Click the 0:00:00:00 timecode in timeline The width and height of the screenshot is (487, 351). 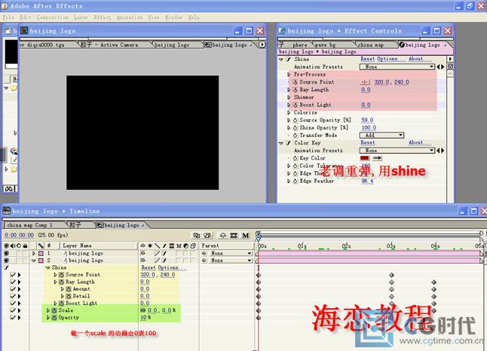pyautogui.click(x=19, y=235)
